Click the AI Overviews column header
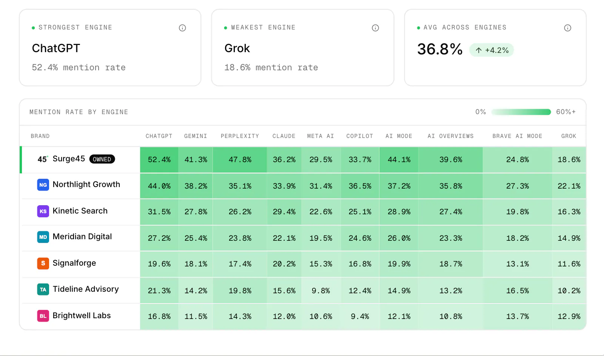 click(x=450, y=136)
